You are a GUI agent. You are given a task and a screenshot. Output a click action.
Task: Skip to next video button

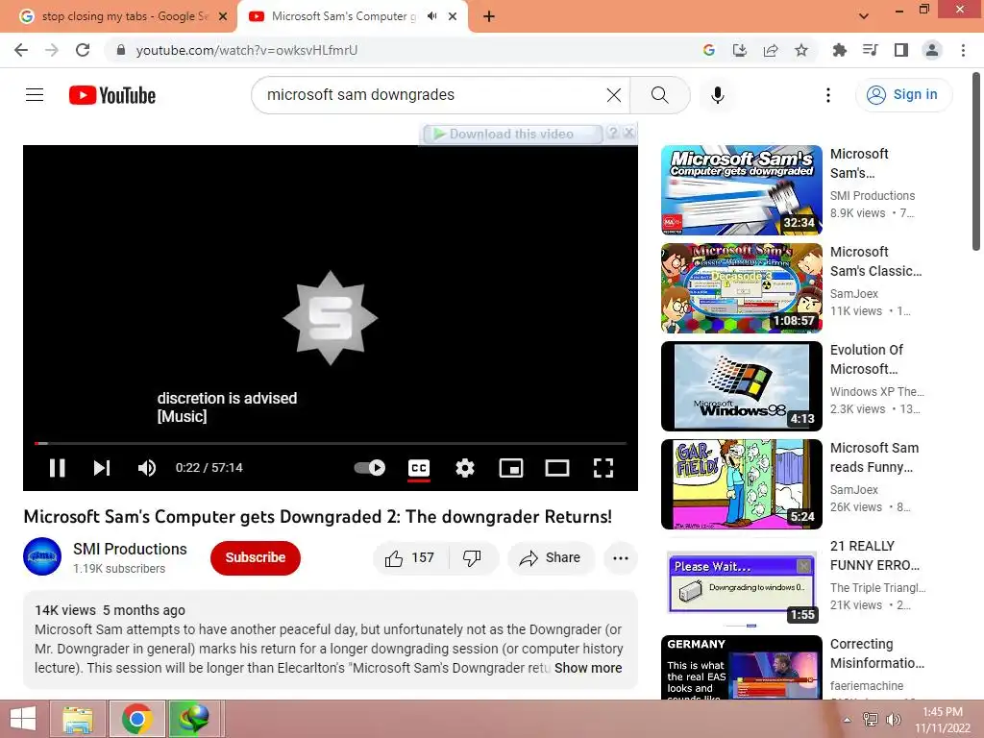pos(102,468)
